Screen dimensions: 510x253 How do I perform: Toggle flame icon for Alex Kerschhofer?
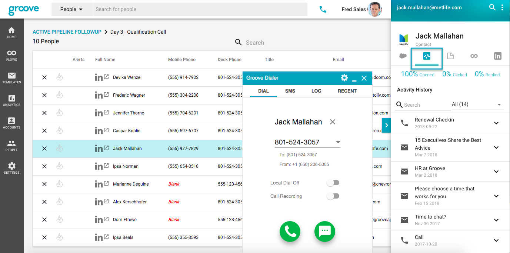(60, 202)
